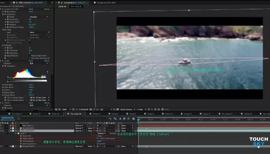Open the Comp 13 timeline tab
This screenshot has height=154, width=270.
pyautogui.click(x=37, y=114)
